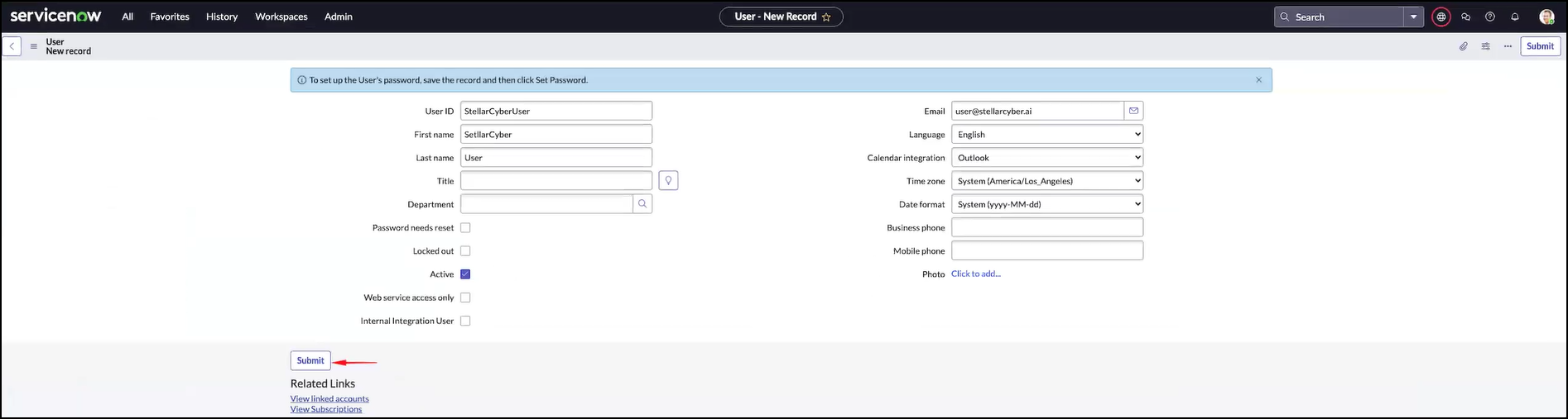Click the globe scope icon in header
1568x419 pixels.
pyautogui.click(x=1441, y=17)
